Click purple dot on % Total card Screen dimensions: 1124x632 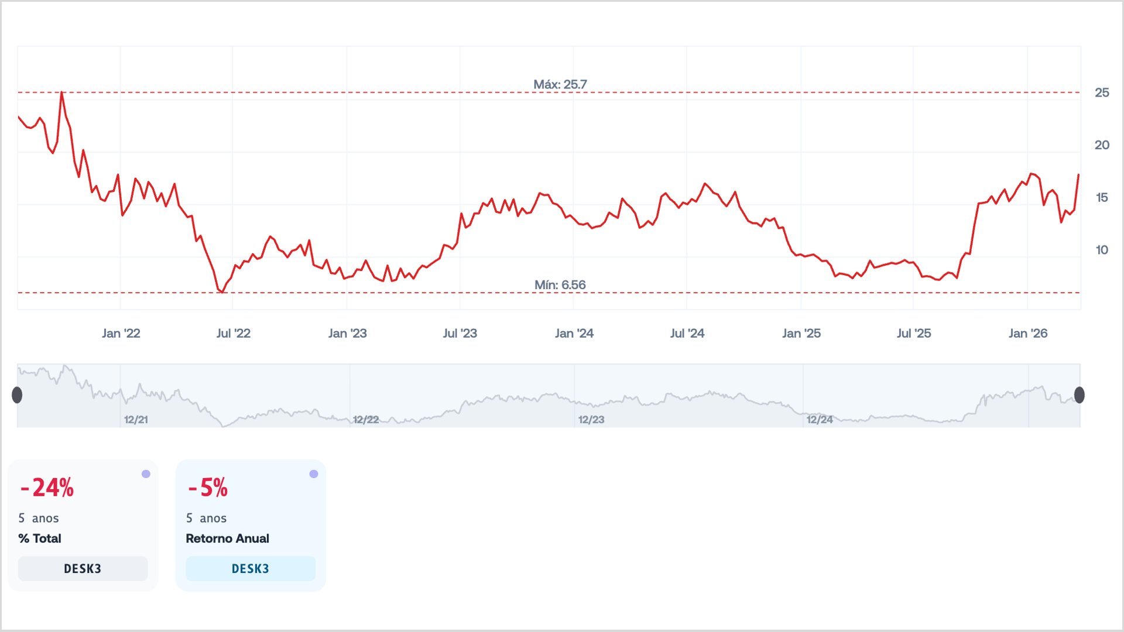click(146, 474)
